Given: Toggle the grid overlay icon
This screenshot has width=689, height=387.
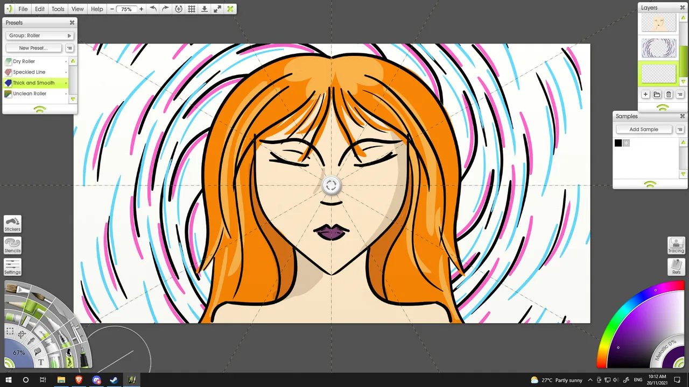Looking at the screenshot, I should (191, 9).
